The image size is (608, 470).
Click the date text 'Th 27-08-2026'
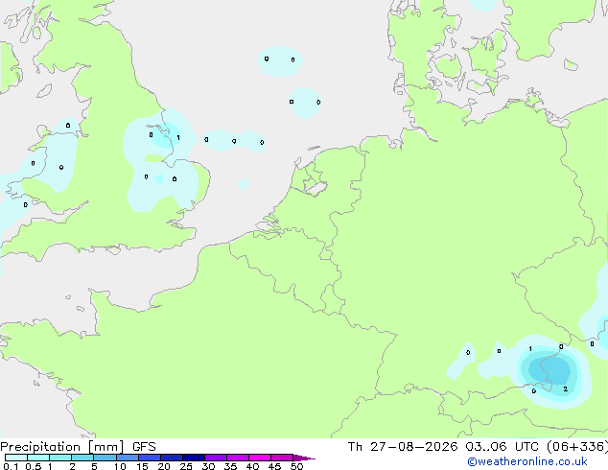[x=403, y=447]
